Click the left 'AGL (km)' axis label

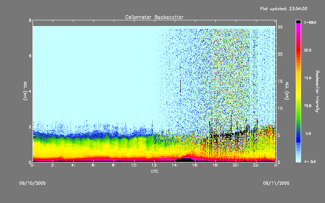(25, 91)
